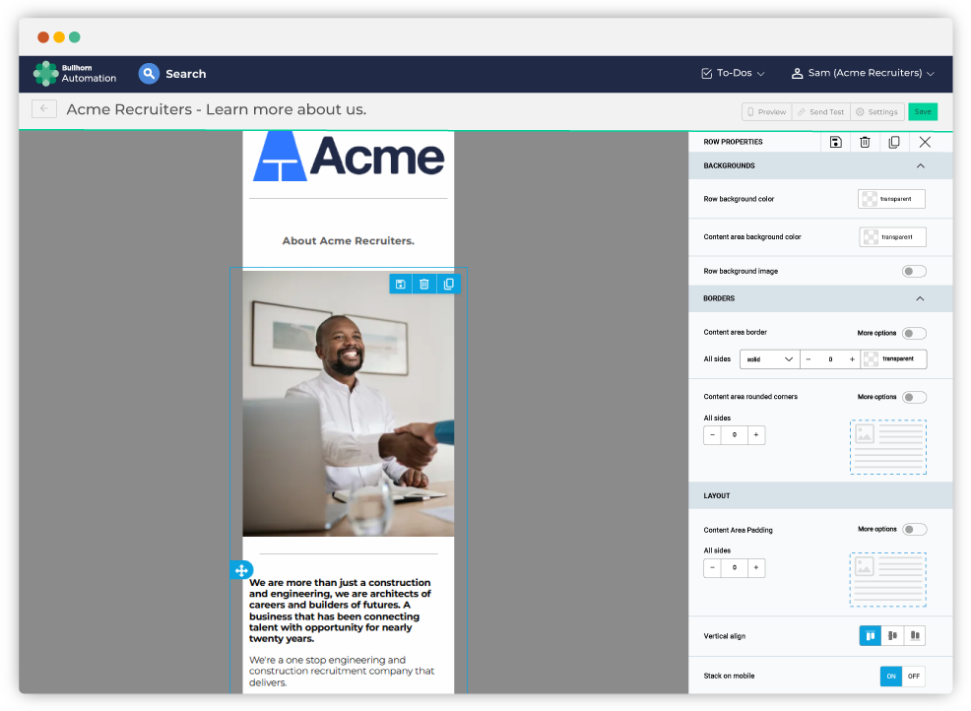This screenshot has height=711, width=971.
Task: Click padding All sides value field
Action: (x=735, y=567)
